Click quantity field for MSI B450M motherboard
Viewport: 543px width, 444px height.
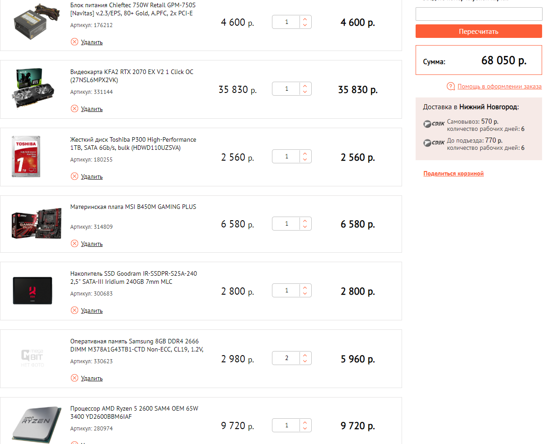coord(286,224)
